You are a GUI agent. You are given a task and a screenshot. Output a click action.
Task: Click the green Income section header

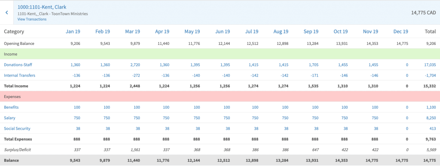pos(220,54)
